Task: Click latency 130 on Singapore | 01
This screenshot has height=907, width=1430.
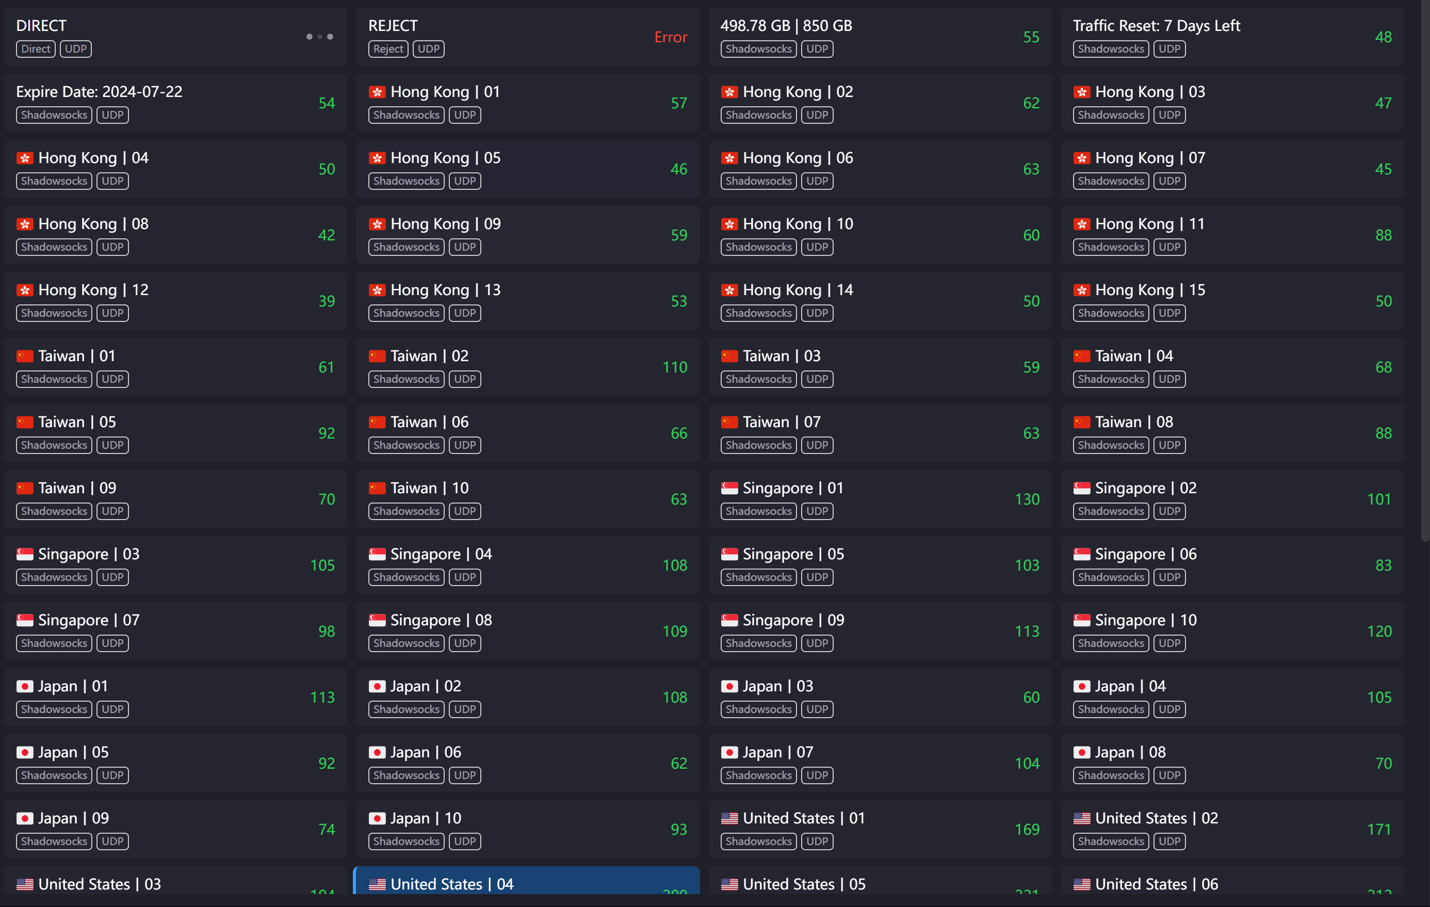Action: coord(1027,499)
